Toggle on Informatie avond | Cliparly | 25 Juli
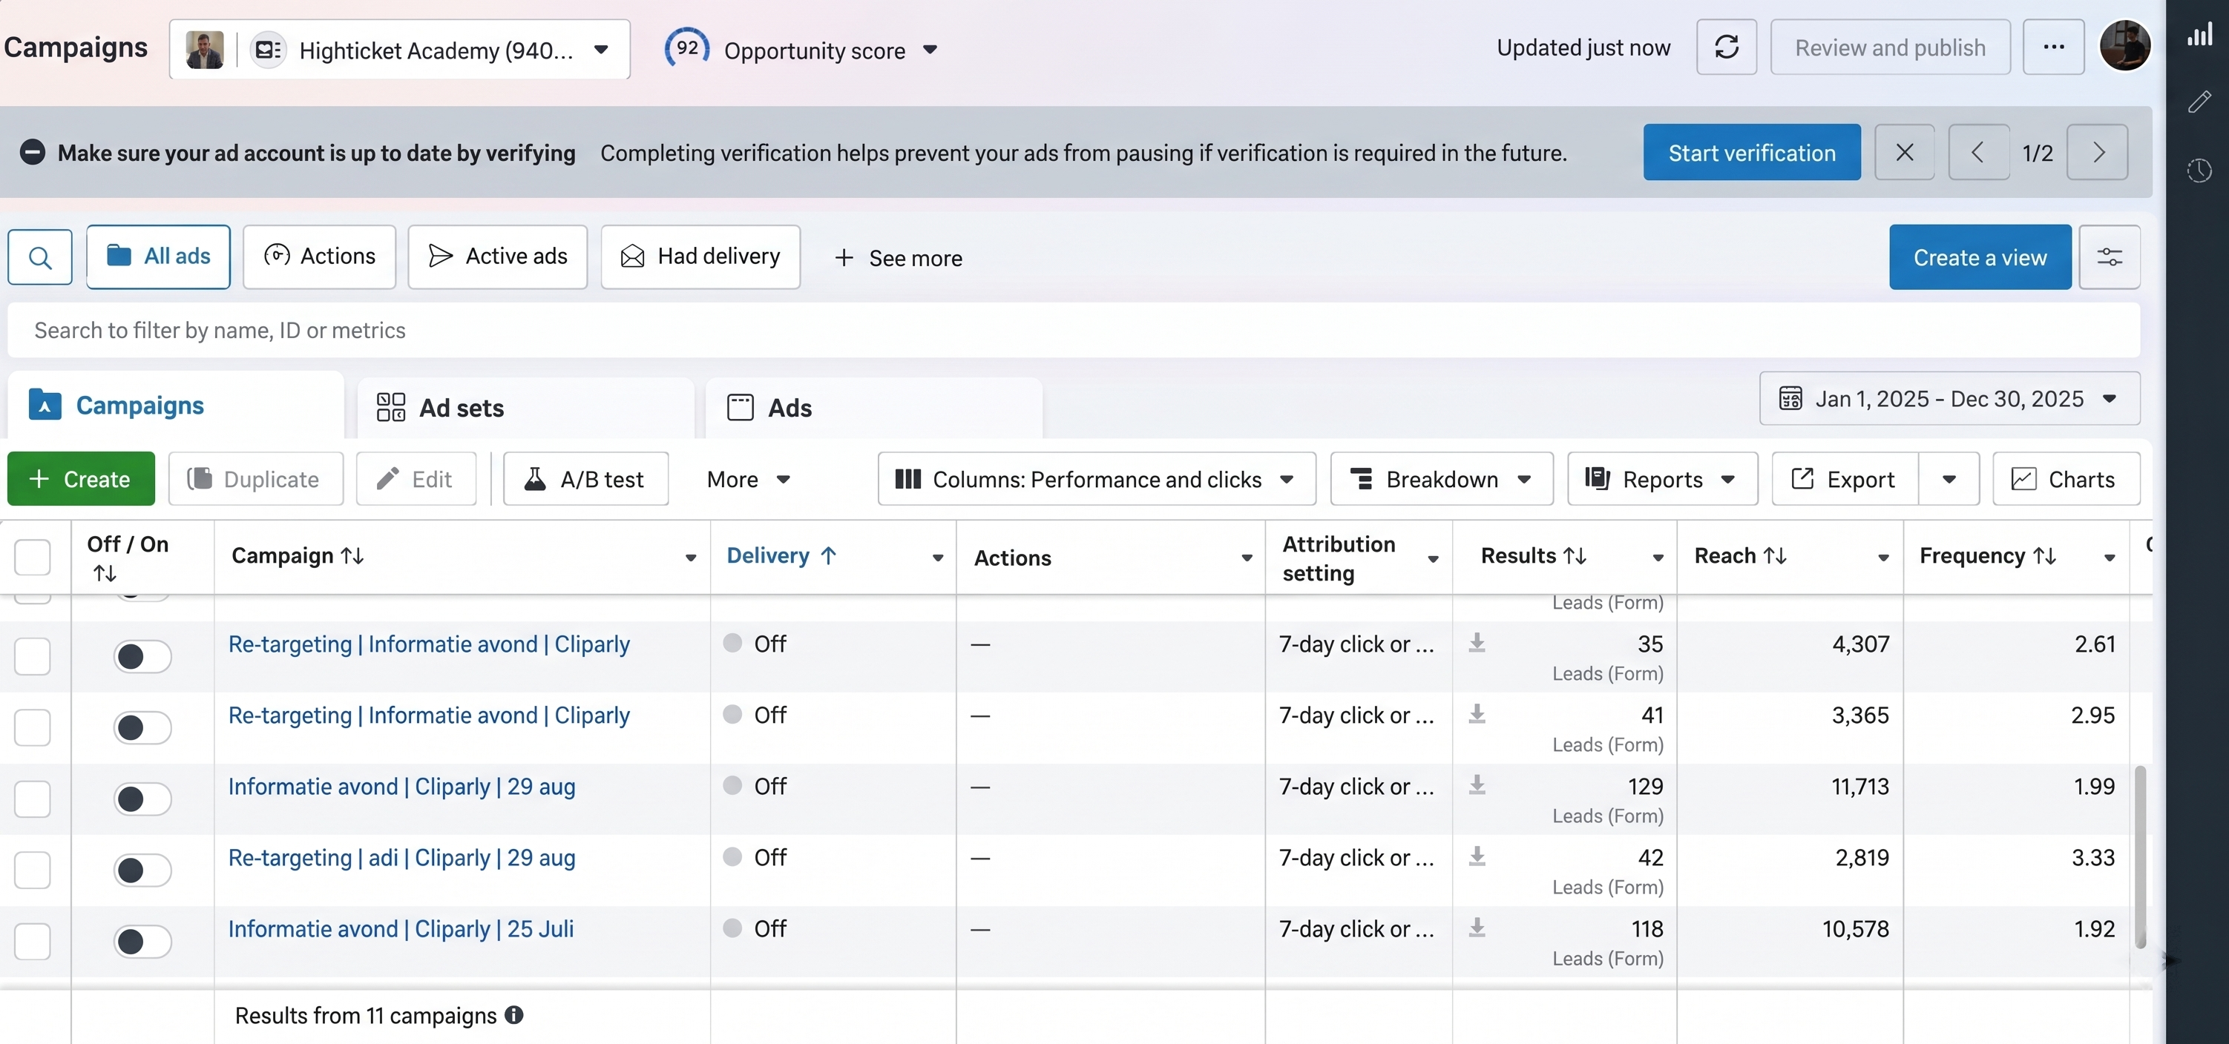Screen dimensions: 2229x1044 142,941
